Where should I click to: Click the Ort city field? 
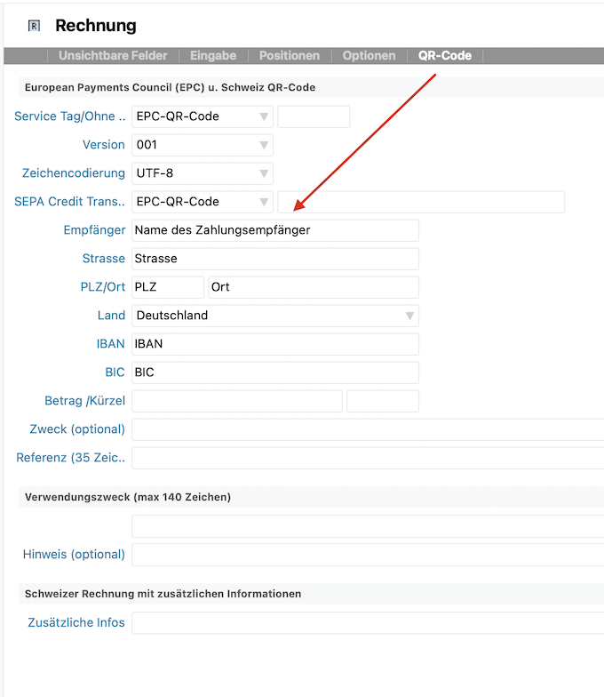point(313,287)
